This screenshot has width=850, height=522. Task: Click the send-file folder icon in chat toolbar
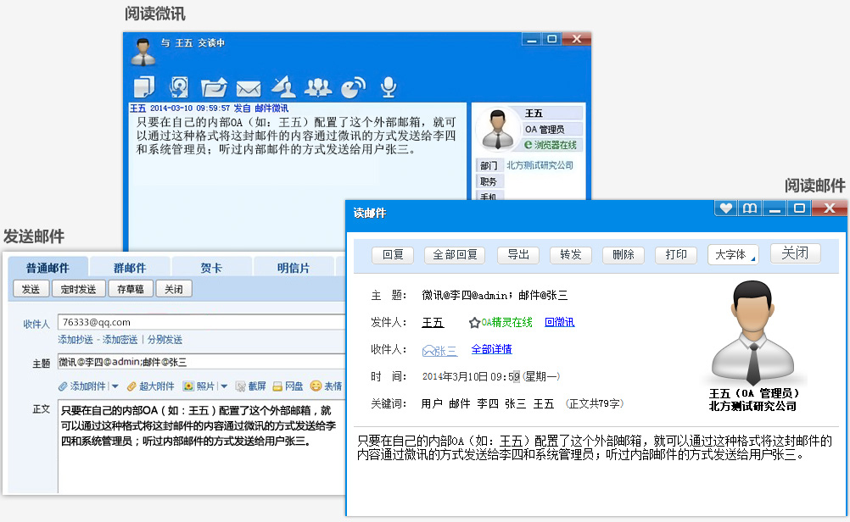click(x=214, y=87)
